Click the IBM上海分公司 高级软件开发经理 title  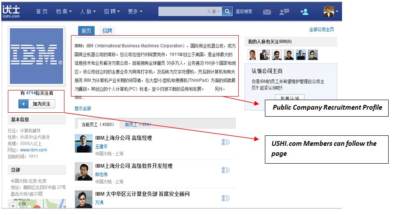(134, 166)
